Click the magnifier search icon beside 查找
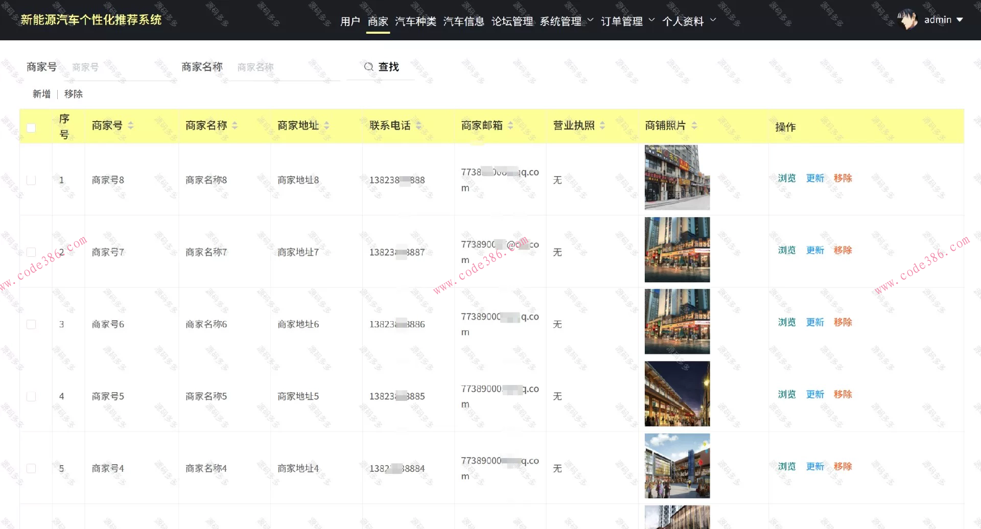This screenshot has height=529, width=981. [369, 66]
